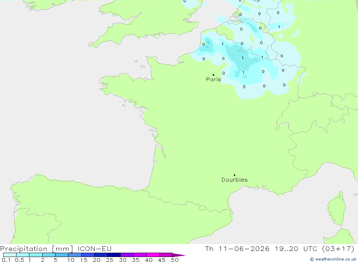Screen dimensions: 358x262
Task: Open the weatheronline.co.uk copyright link
Action: [333, 259]
